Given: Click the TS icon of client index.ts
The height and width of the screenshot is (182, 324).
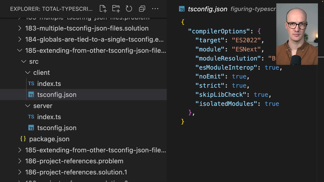Looking at the screenshot, I should (x=31, y=84).
